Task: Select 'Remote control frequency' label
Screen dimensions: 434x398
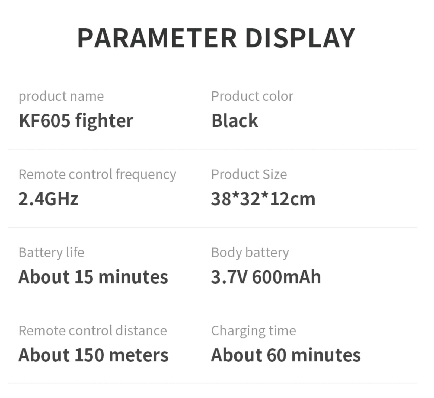Action: [97, 175]
